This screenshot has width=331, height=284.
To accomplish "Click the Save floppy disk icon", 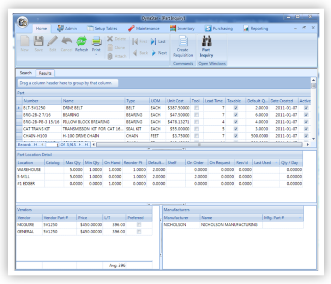I will click(x=38, y=42).
